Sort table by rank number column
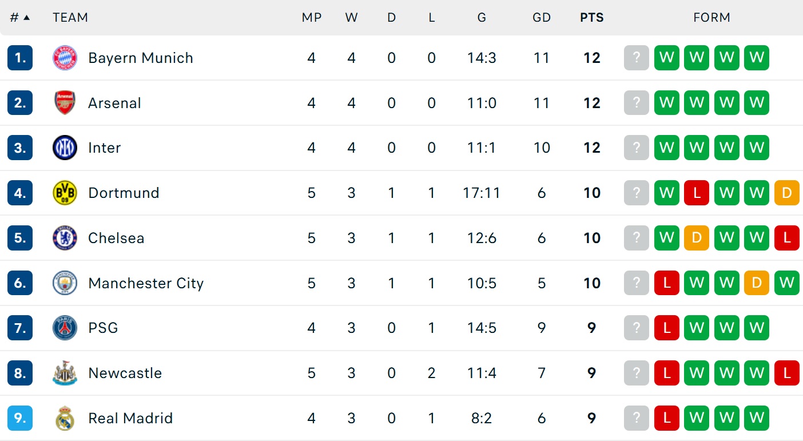Image resolution: width=803 pixels, height=441 pixels. (19, 18)
